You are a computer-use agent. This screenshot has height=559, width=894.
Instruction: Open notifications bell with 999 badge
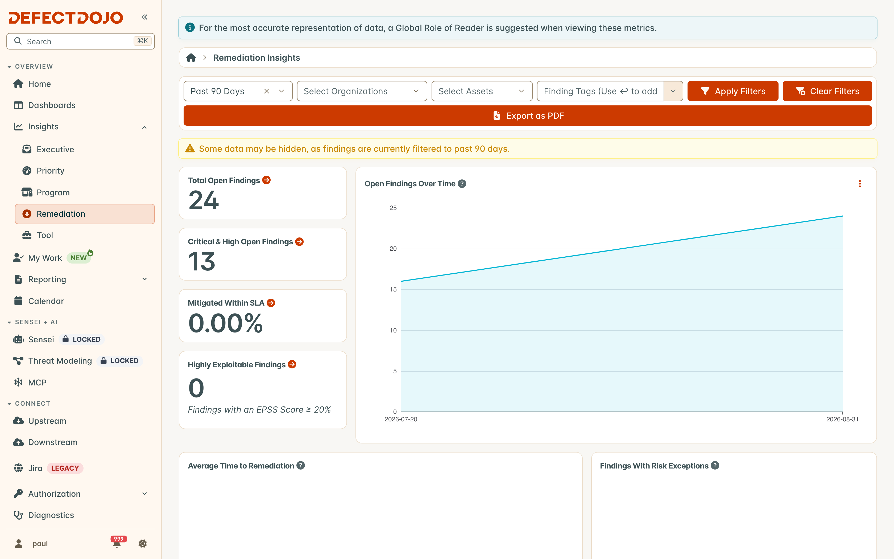[118, 542]
